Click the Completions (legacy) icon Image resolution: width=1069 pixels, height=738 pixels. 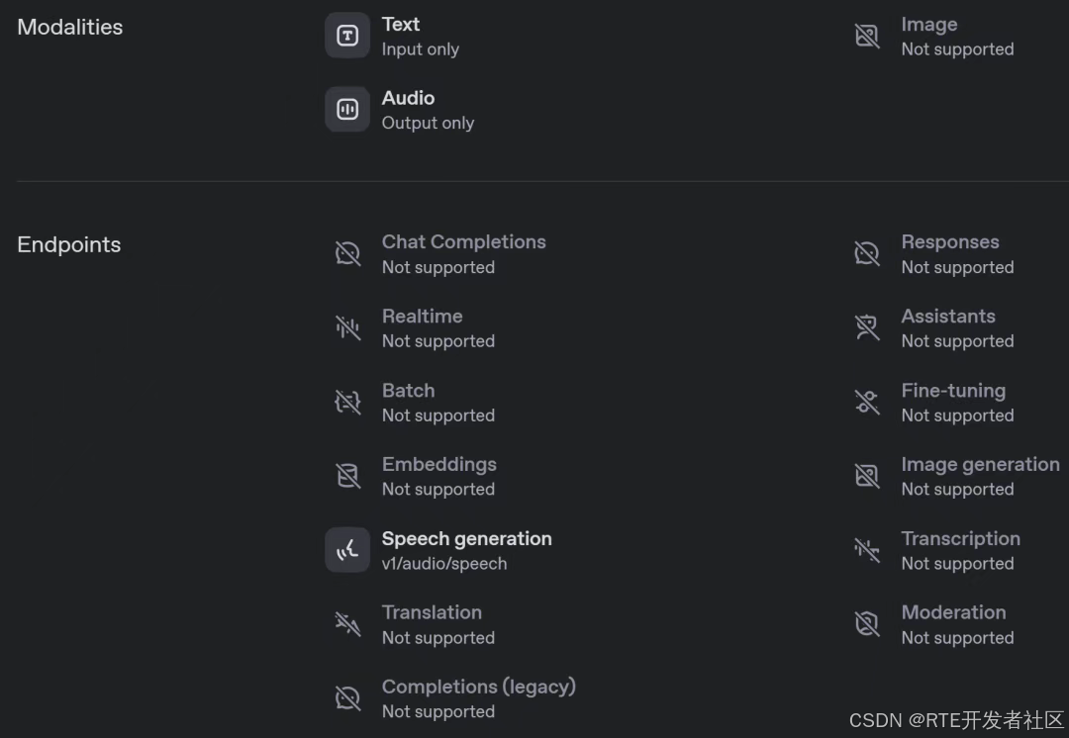click(x=347, y=698)
